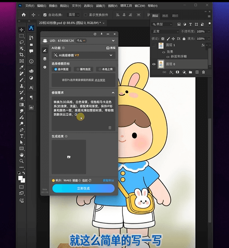The height and width of the screenshot is (248, 229).
Task: Open the 类型 layer filter dropdown
Action: [162, 24]
